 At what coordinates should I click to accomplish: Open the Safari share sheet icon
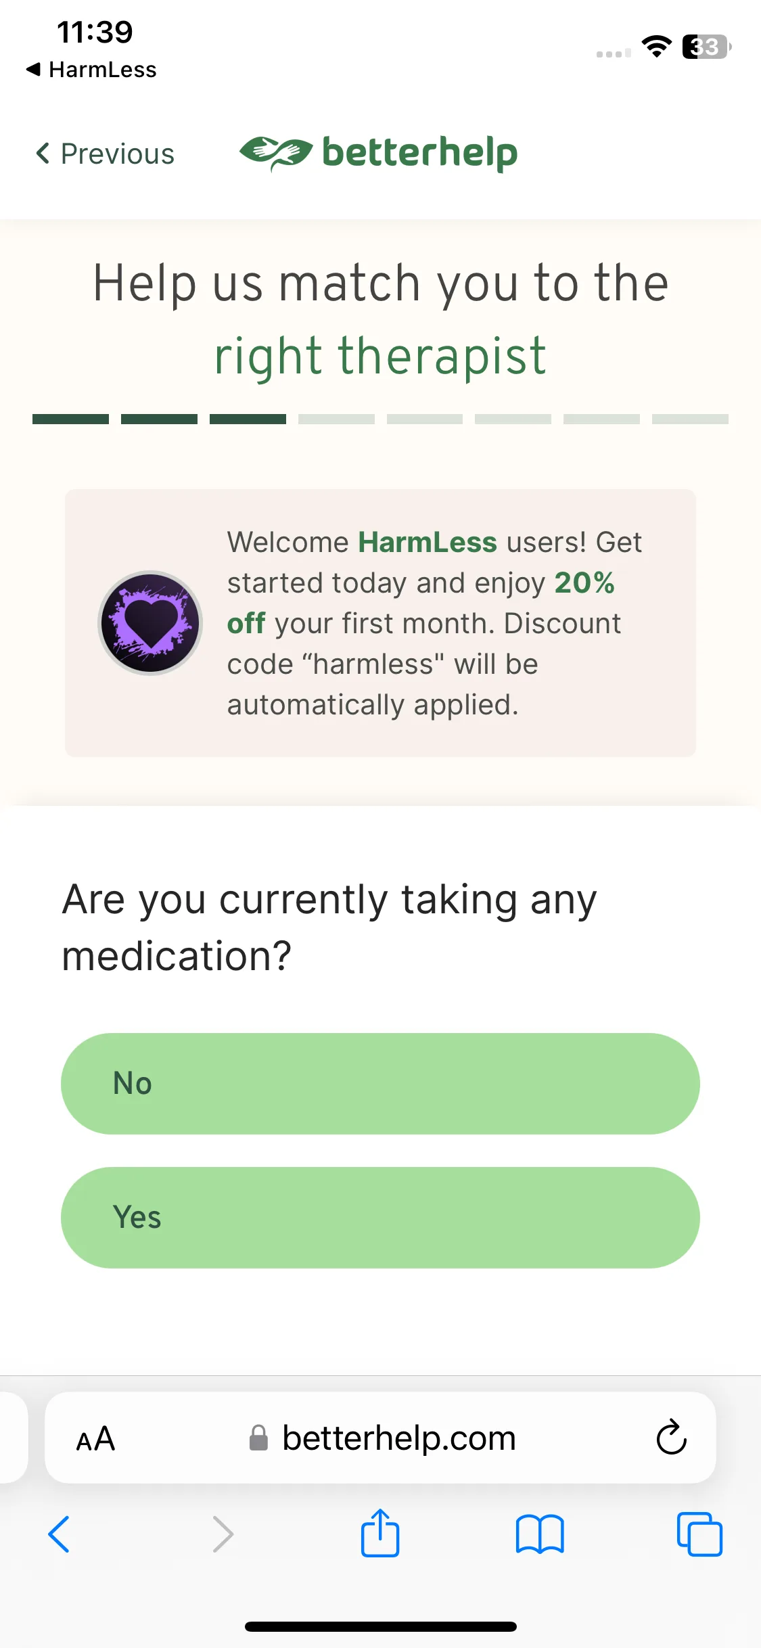point(380,1532)
